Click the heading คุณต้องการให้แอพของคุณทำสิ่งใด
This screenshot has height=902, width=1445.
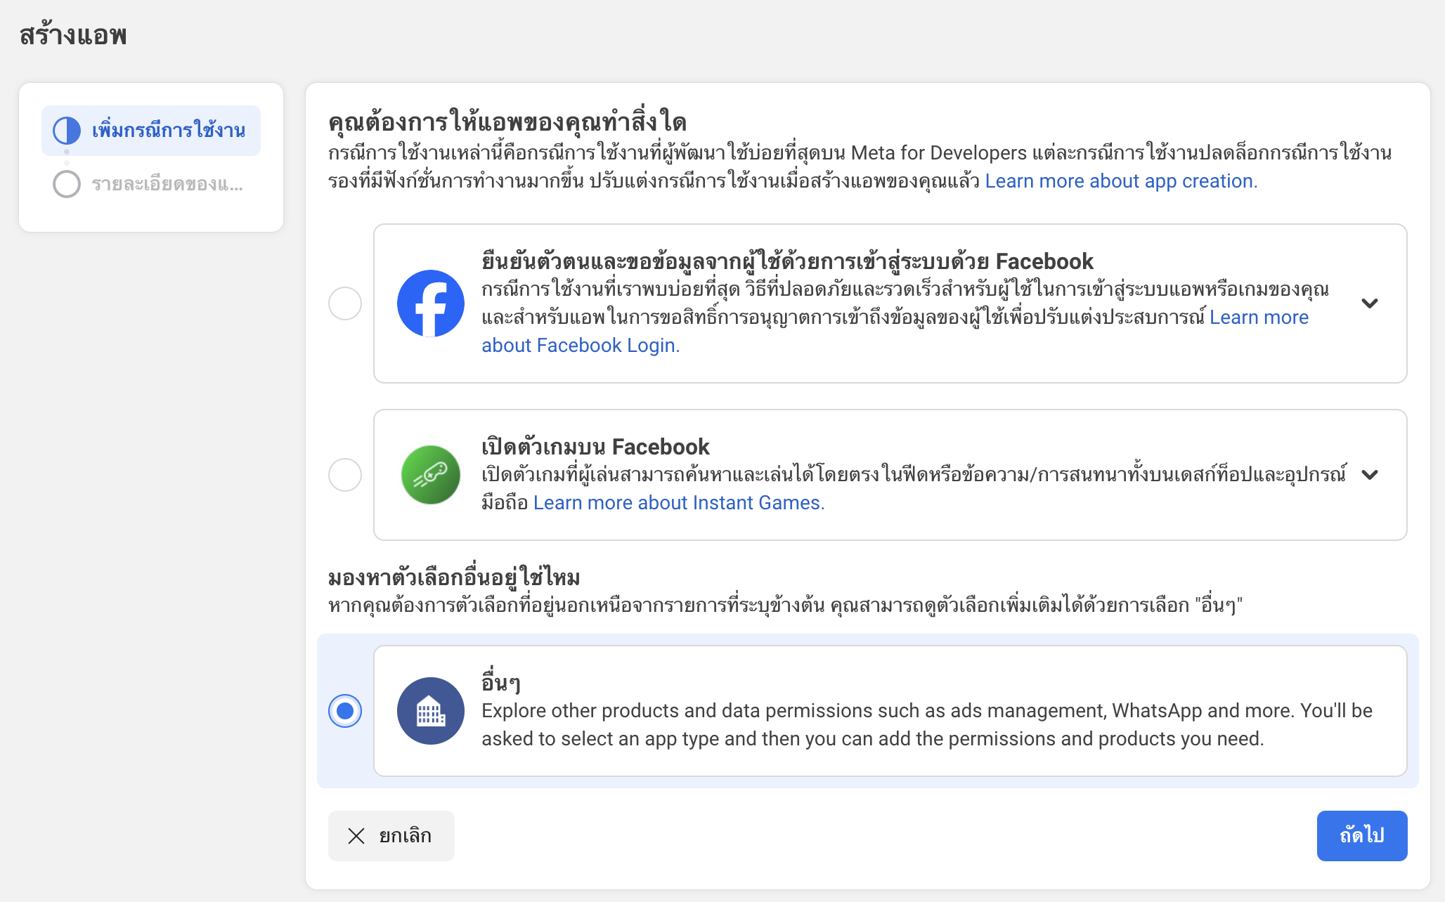point(507,122)
